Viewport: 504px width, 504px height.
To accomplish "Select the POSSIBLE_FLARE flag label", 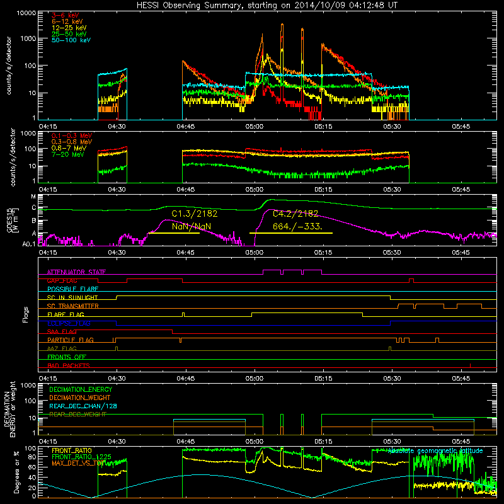I will pyautogui.click(x=72, y=289).
